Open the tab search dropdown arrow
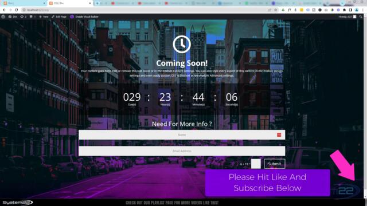Screen dimensions: 367x206 point(343,3)
